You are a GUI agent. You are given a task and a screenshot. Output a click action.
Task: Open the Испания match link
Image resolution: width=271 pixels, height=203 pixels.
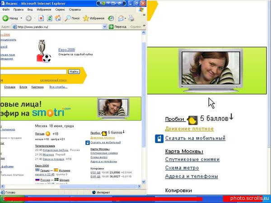click(x=65, y=171)
